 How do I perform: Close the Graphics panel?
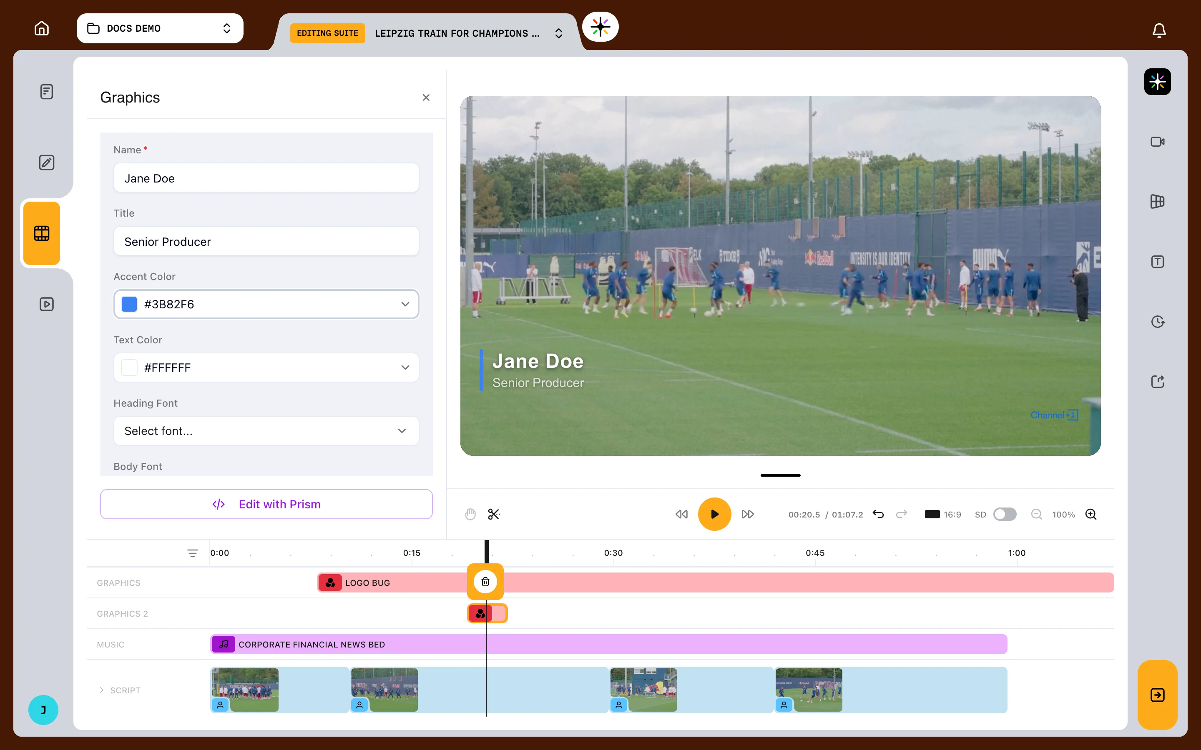[x=426, y=98]
